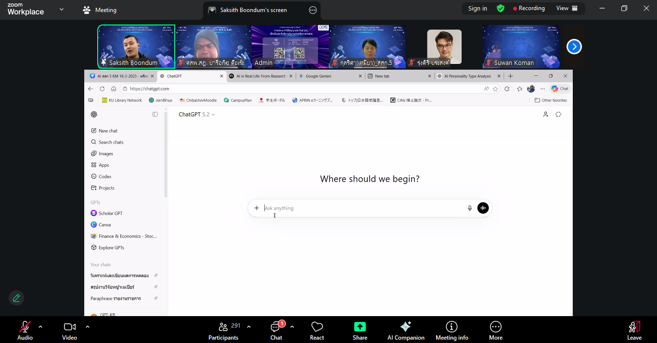Select the Suwan Koman video thumbnail
This screenshot has height=343, width=657.
pyautogui.click(x=521, y=47)
